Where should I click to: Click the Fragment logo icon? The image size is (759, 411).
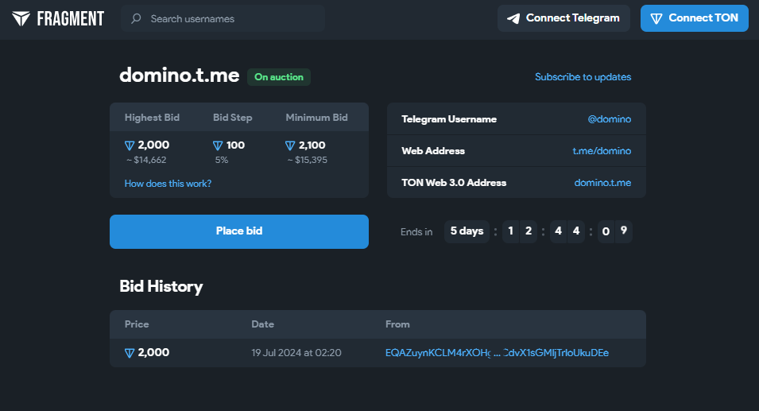[x=21, y=18]
